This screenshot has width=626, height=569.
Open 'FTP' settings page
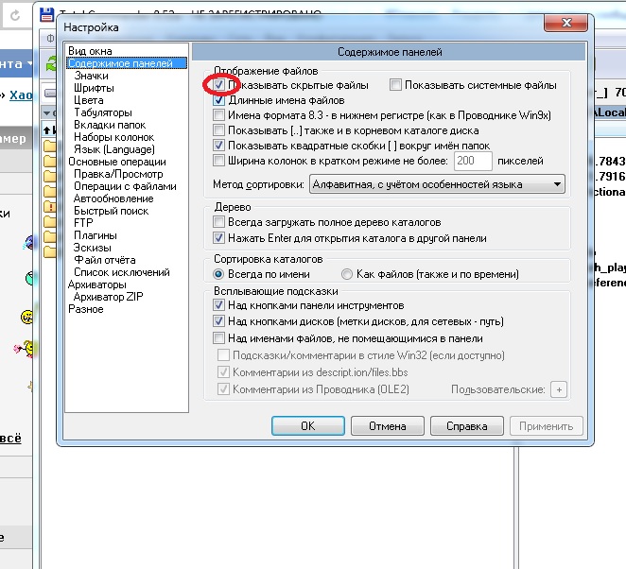click(83, 223)
